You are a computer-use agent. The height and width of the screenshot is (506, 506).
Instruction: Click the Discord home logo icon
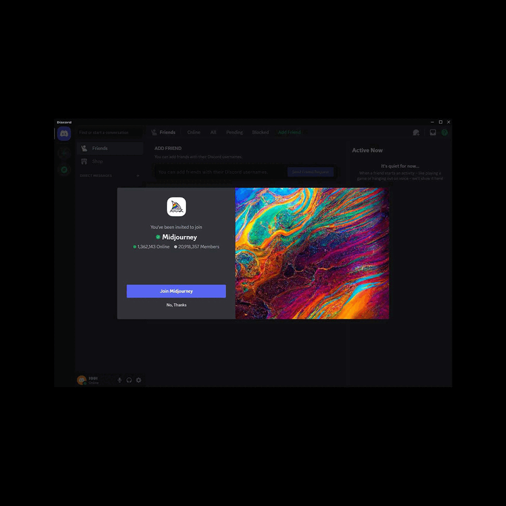(x=64, y=134)
